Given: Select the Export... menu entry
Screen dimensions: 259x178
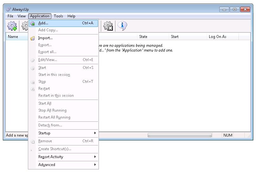Looking at the screenshot, I should (x=63, y=45).
